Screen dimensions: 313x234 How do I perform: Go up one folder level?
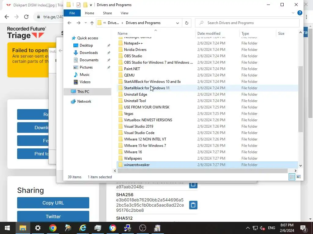click(x=92, y=23)
